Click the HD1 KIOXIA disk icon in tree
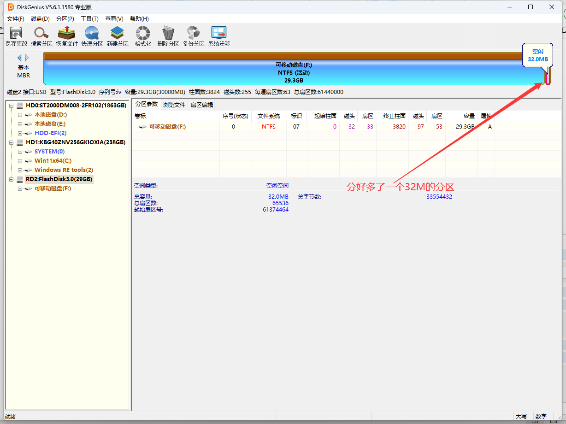The height and width of the screenshot is (424, 566). [x=20, y=142]
